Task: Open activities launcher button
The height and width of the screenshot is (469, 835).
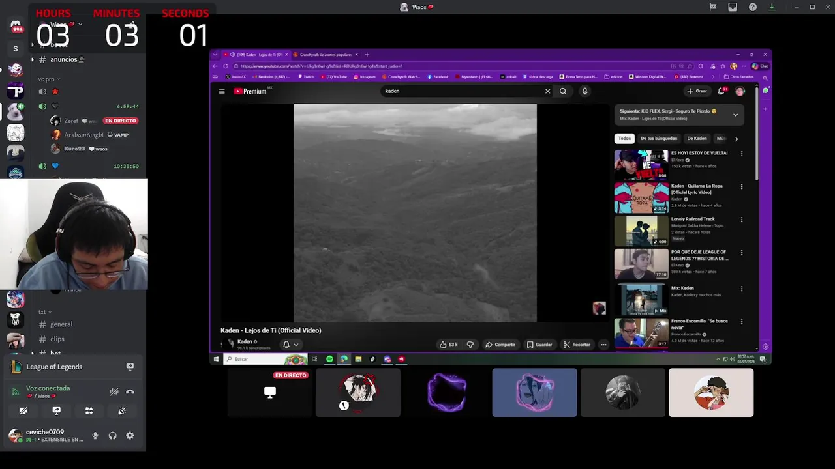Action: click(x=89, y=411)
